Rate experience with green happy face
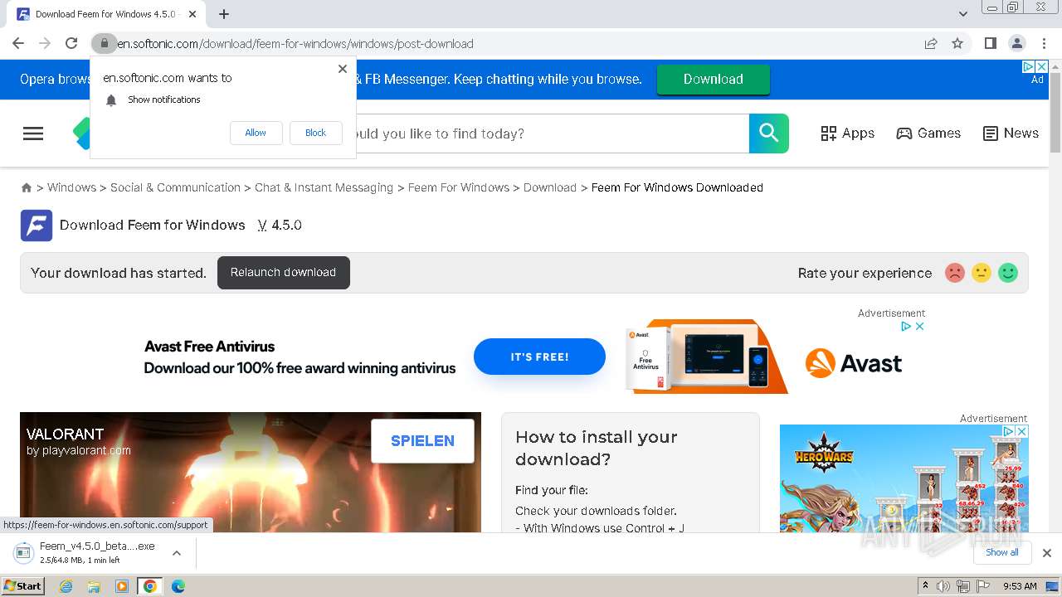Viewport: 1062px width, 597px height. point(1008,273)
